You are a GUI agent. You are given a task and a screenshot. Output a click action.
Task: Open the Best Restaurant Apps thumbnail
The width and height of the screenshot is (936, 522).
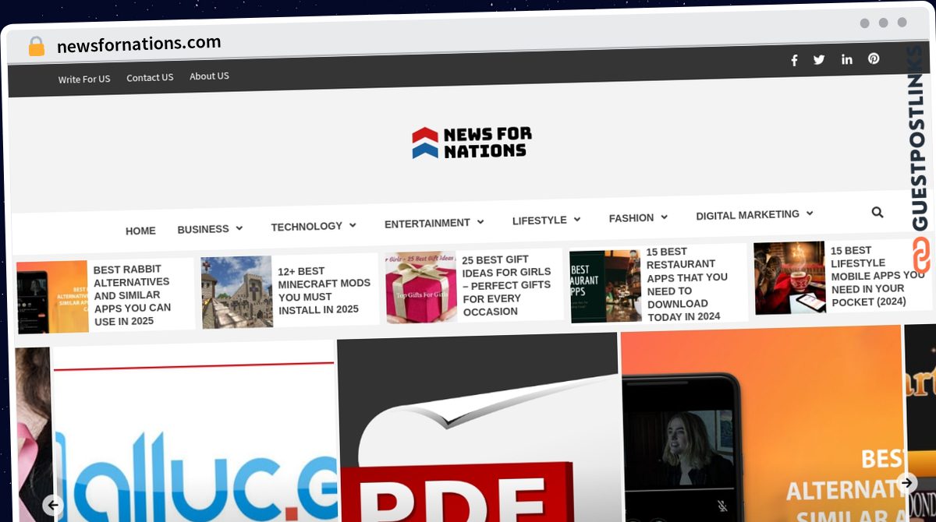pos(605,286)
